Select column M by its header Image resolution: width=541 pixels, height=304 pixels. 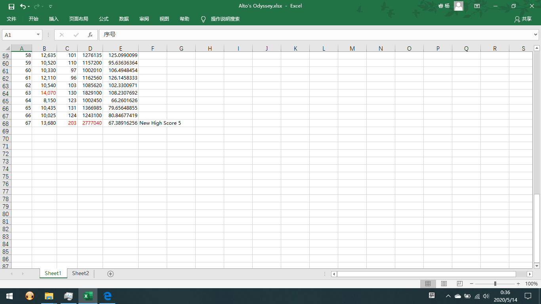[352, 48]
